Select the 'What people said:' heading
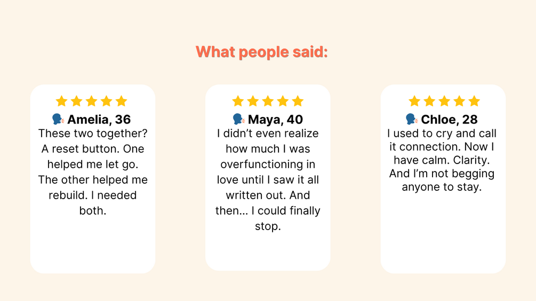 [x=262, y=52]
